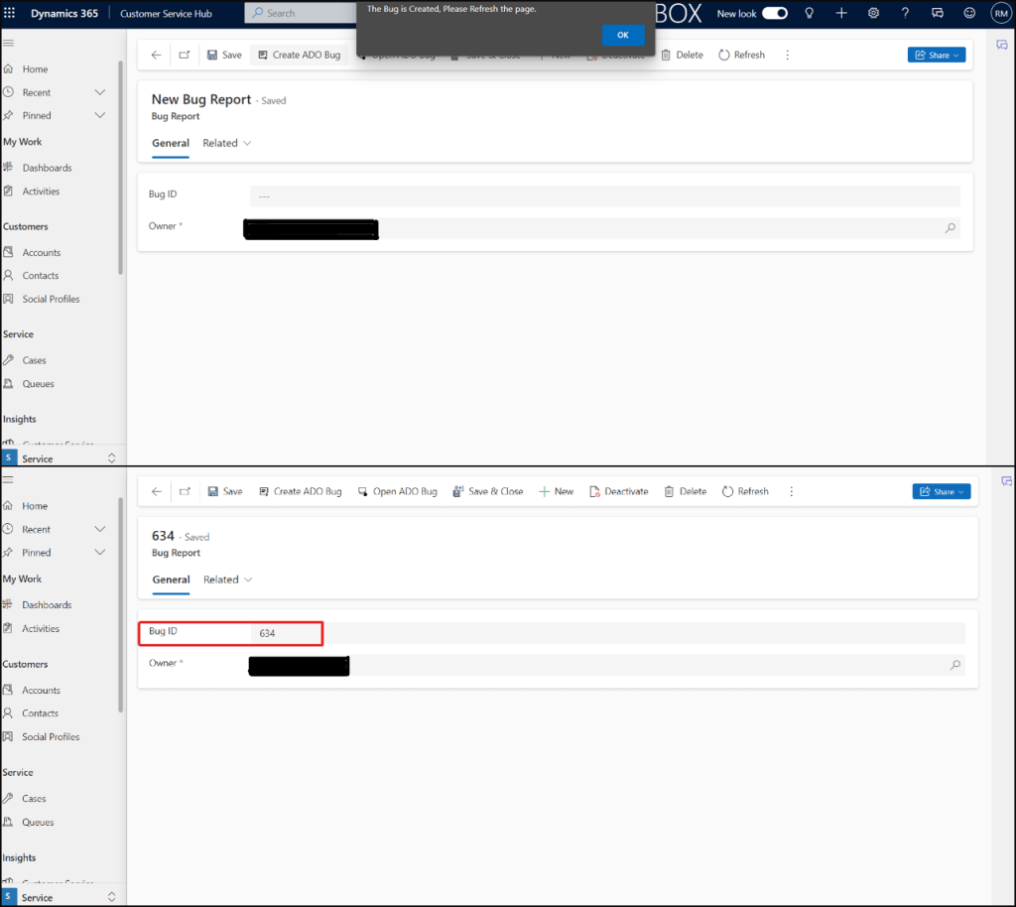Viewport: 1016px width, 907px height.
Task: Expand Related dropdown on the 634 record
Action: (x=227, y=580)
